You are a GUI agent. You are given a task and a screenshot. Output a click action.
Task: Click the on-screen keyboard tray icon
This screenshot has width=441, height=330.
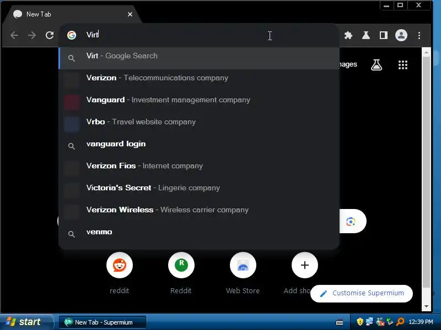(340, 322)
